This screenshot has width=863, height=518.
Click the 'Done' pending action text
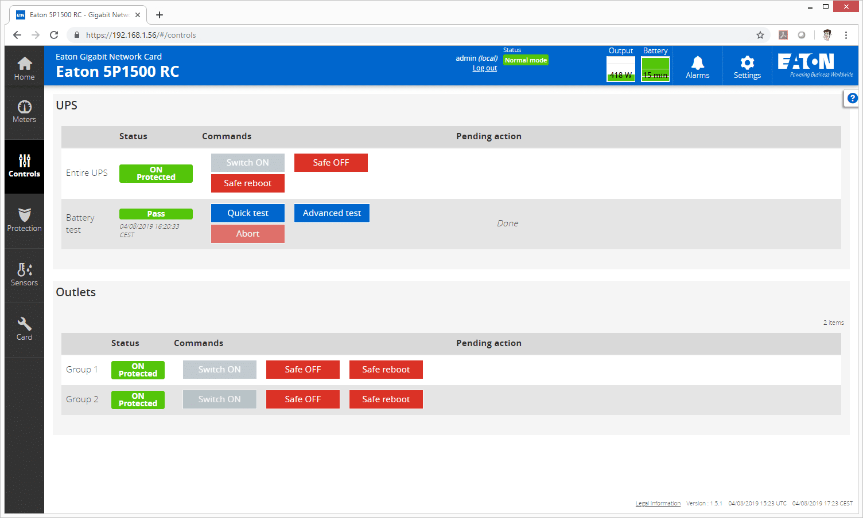click(508, 223)
